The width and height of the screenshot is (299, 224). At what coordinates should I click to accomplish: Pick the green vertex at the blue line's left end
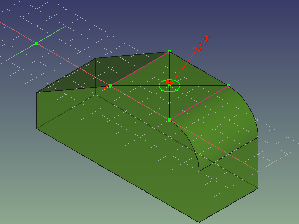pos(110,86)
